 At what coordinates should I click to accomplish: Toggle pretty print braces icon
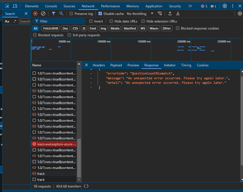pos(86,186)
